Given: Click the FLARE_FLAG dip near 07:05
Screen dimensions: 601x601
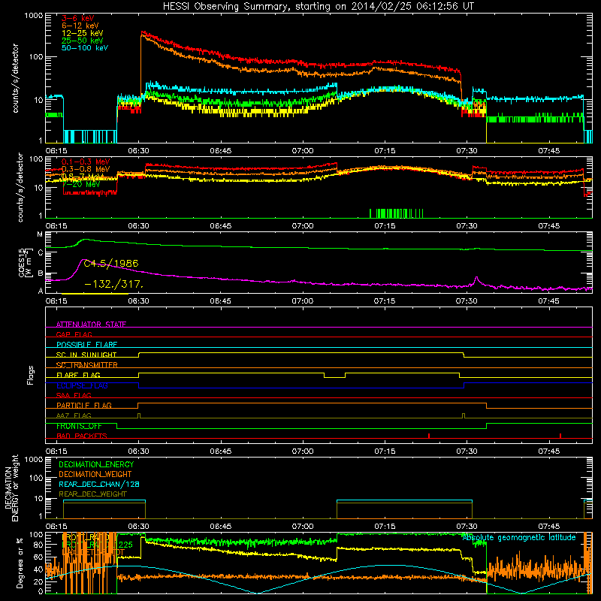Looking at the screenshot, I should point(334,375).
